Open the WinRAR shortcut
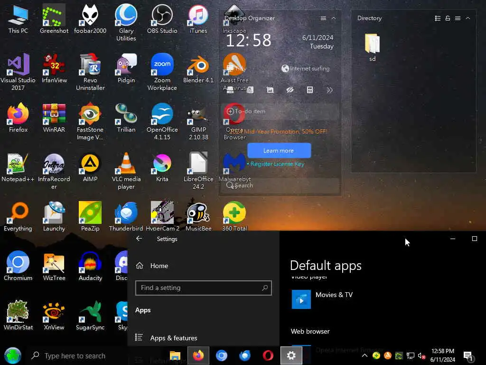The height and width of the screenshot is (365, 486). 54,117
